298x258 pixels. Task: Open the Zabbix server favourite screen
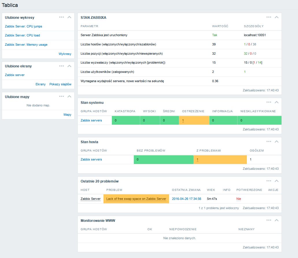tap(15, 75)
